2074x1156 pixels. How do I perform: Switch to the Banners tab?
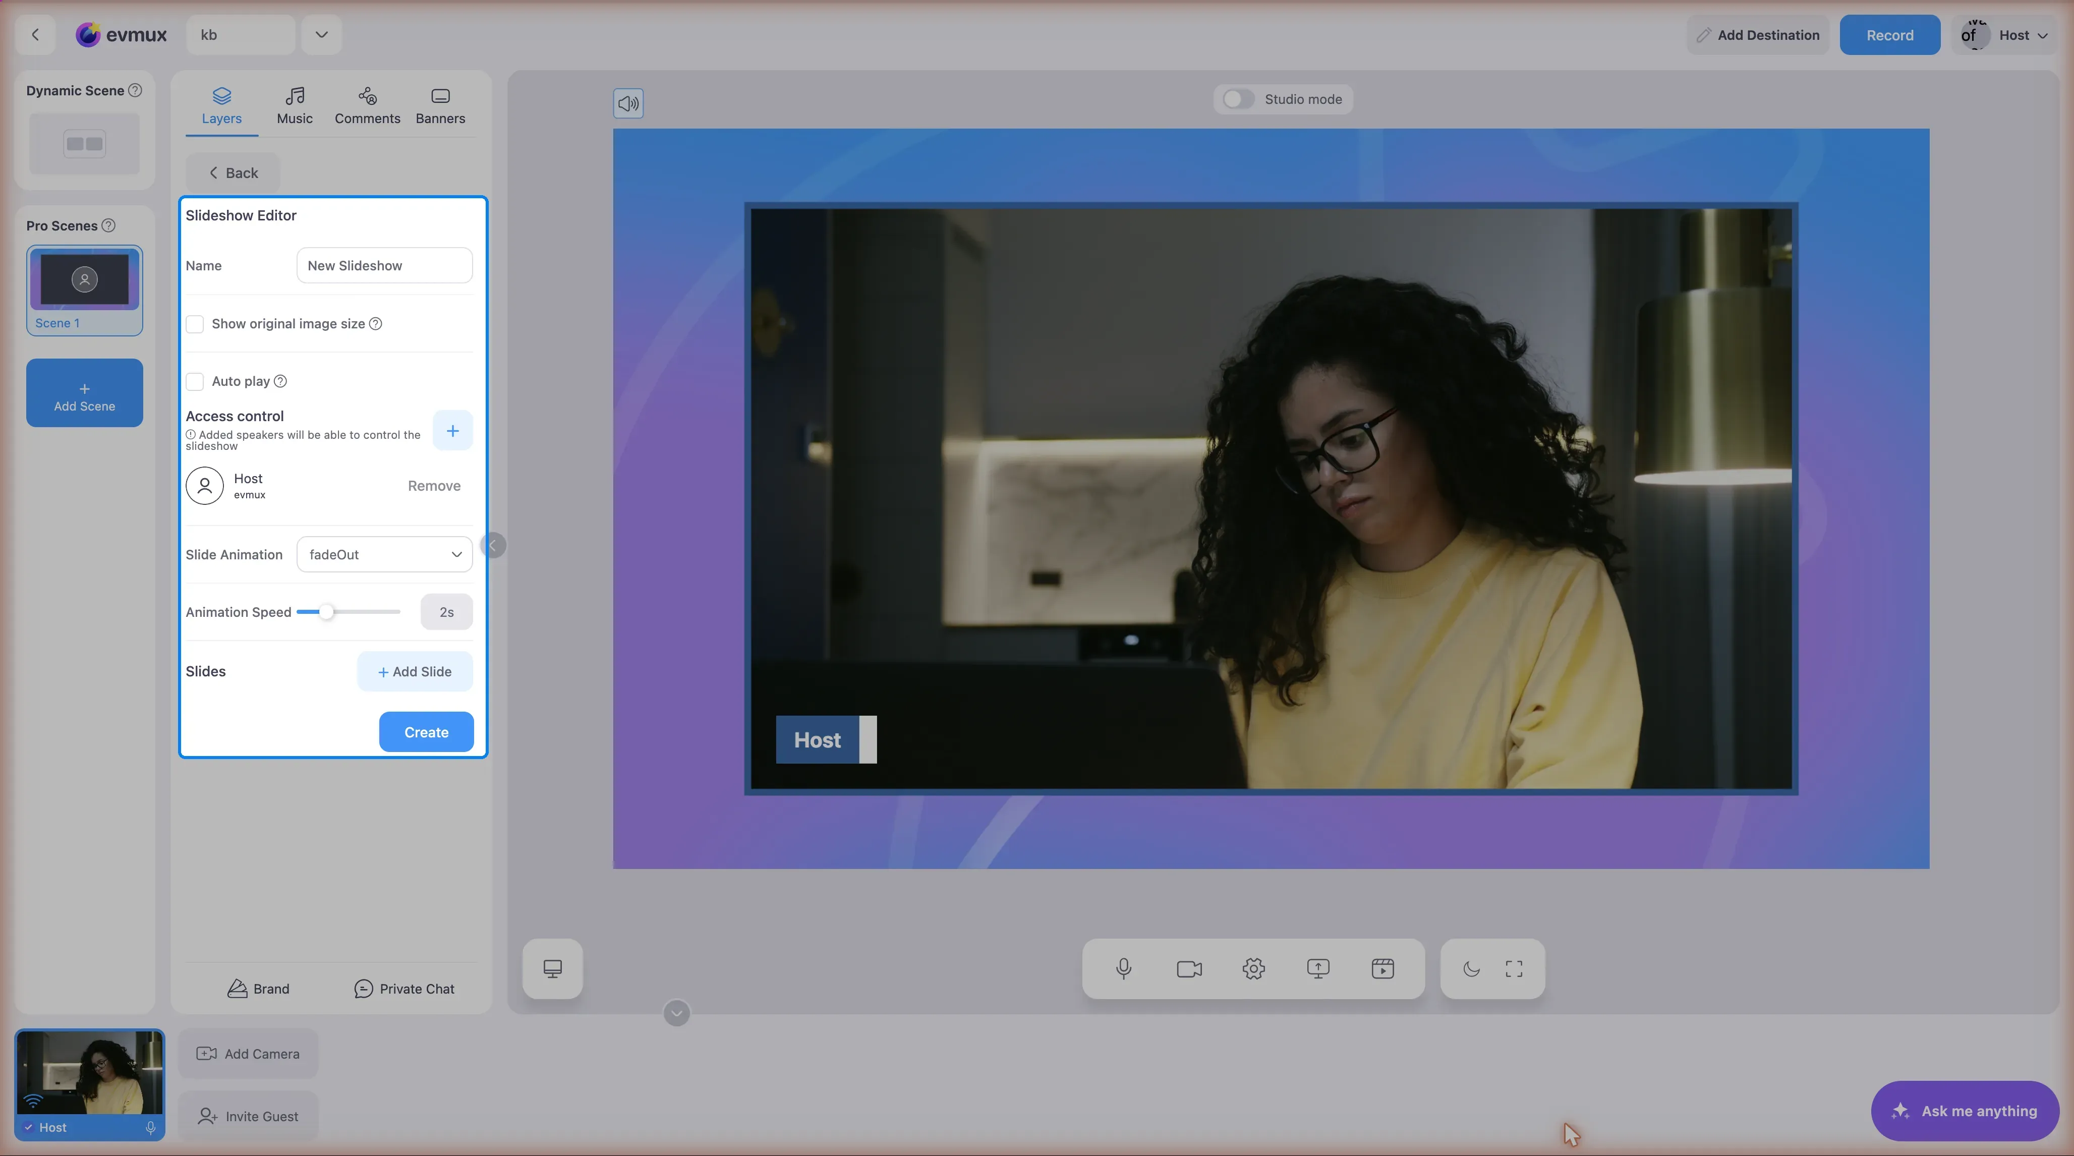[x=440, y=106]
